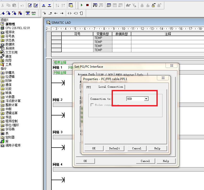Expand the 计数器 instruction folder
This screenshot has height=190, width=204.
pos(10,97)
